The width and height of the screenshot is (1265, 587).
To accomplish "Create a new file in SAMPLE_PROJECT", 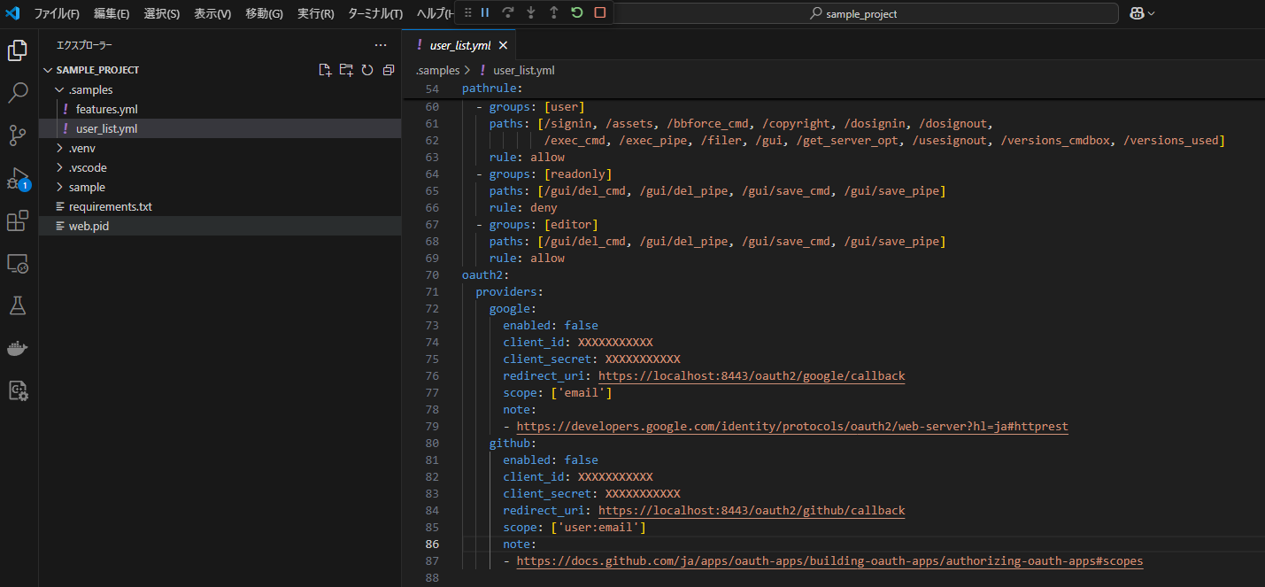I will click(325, 70).
